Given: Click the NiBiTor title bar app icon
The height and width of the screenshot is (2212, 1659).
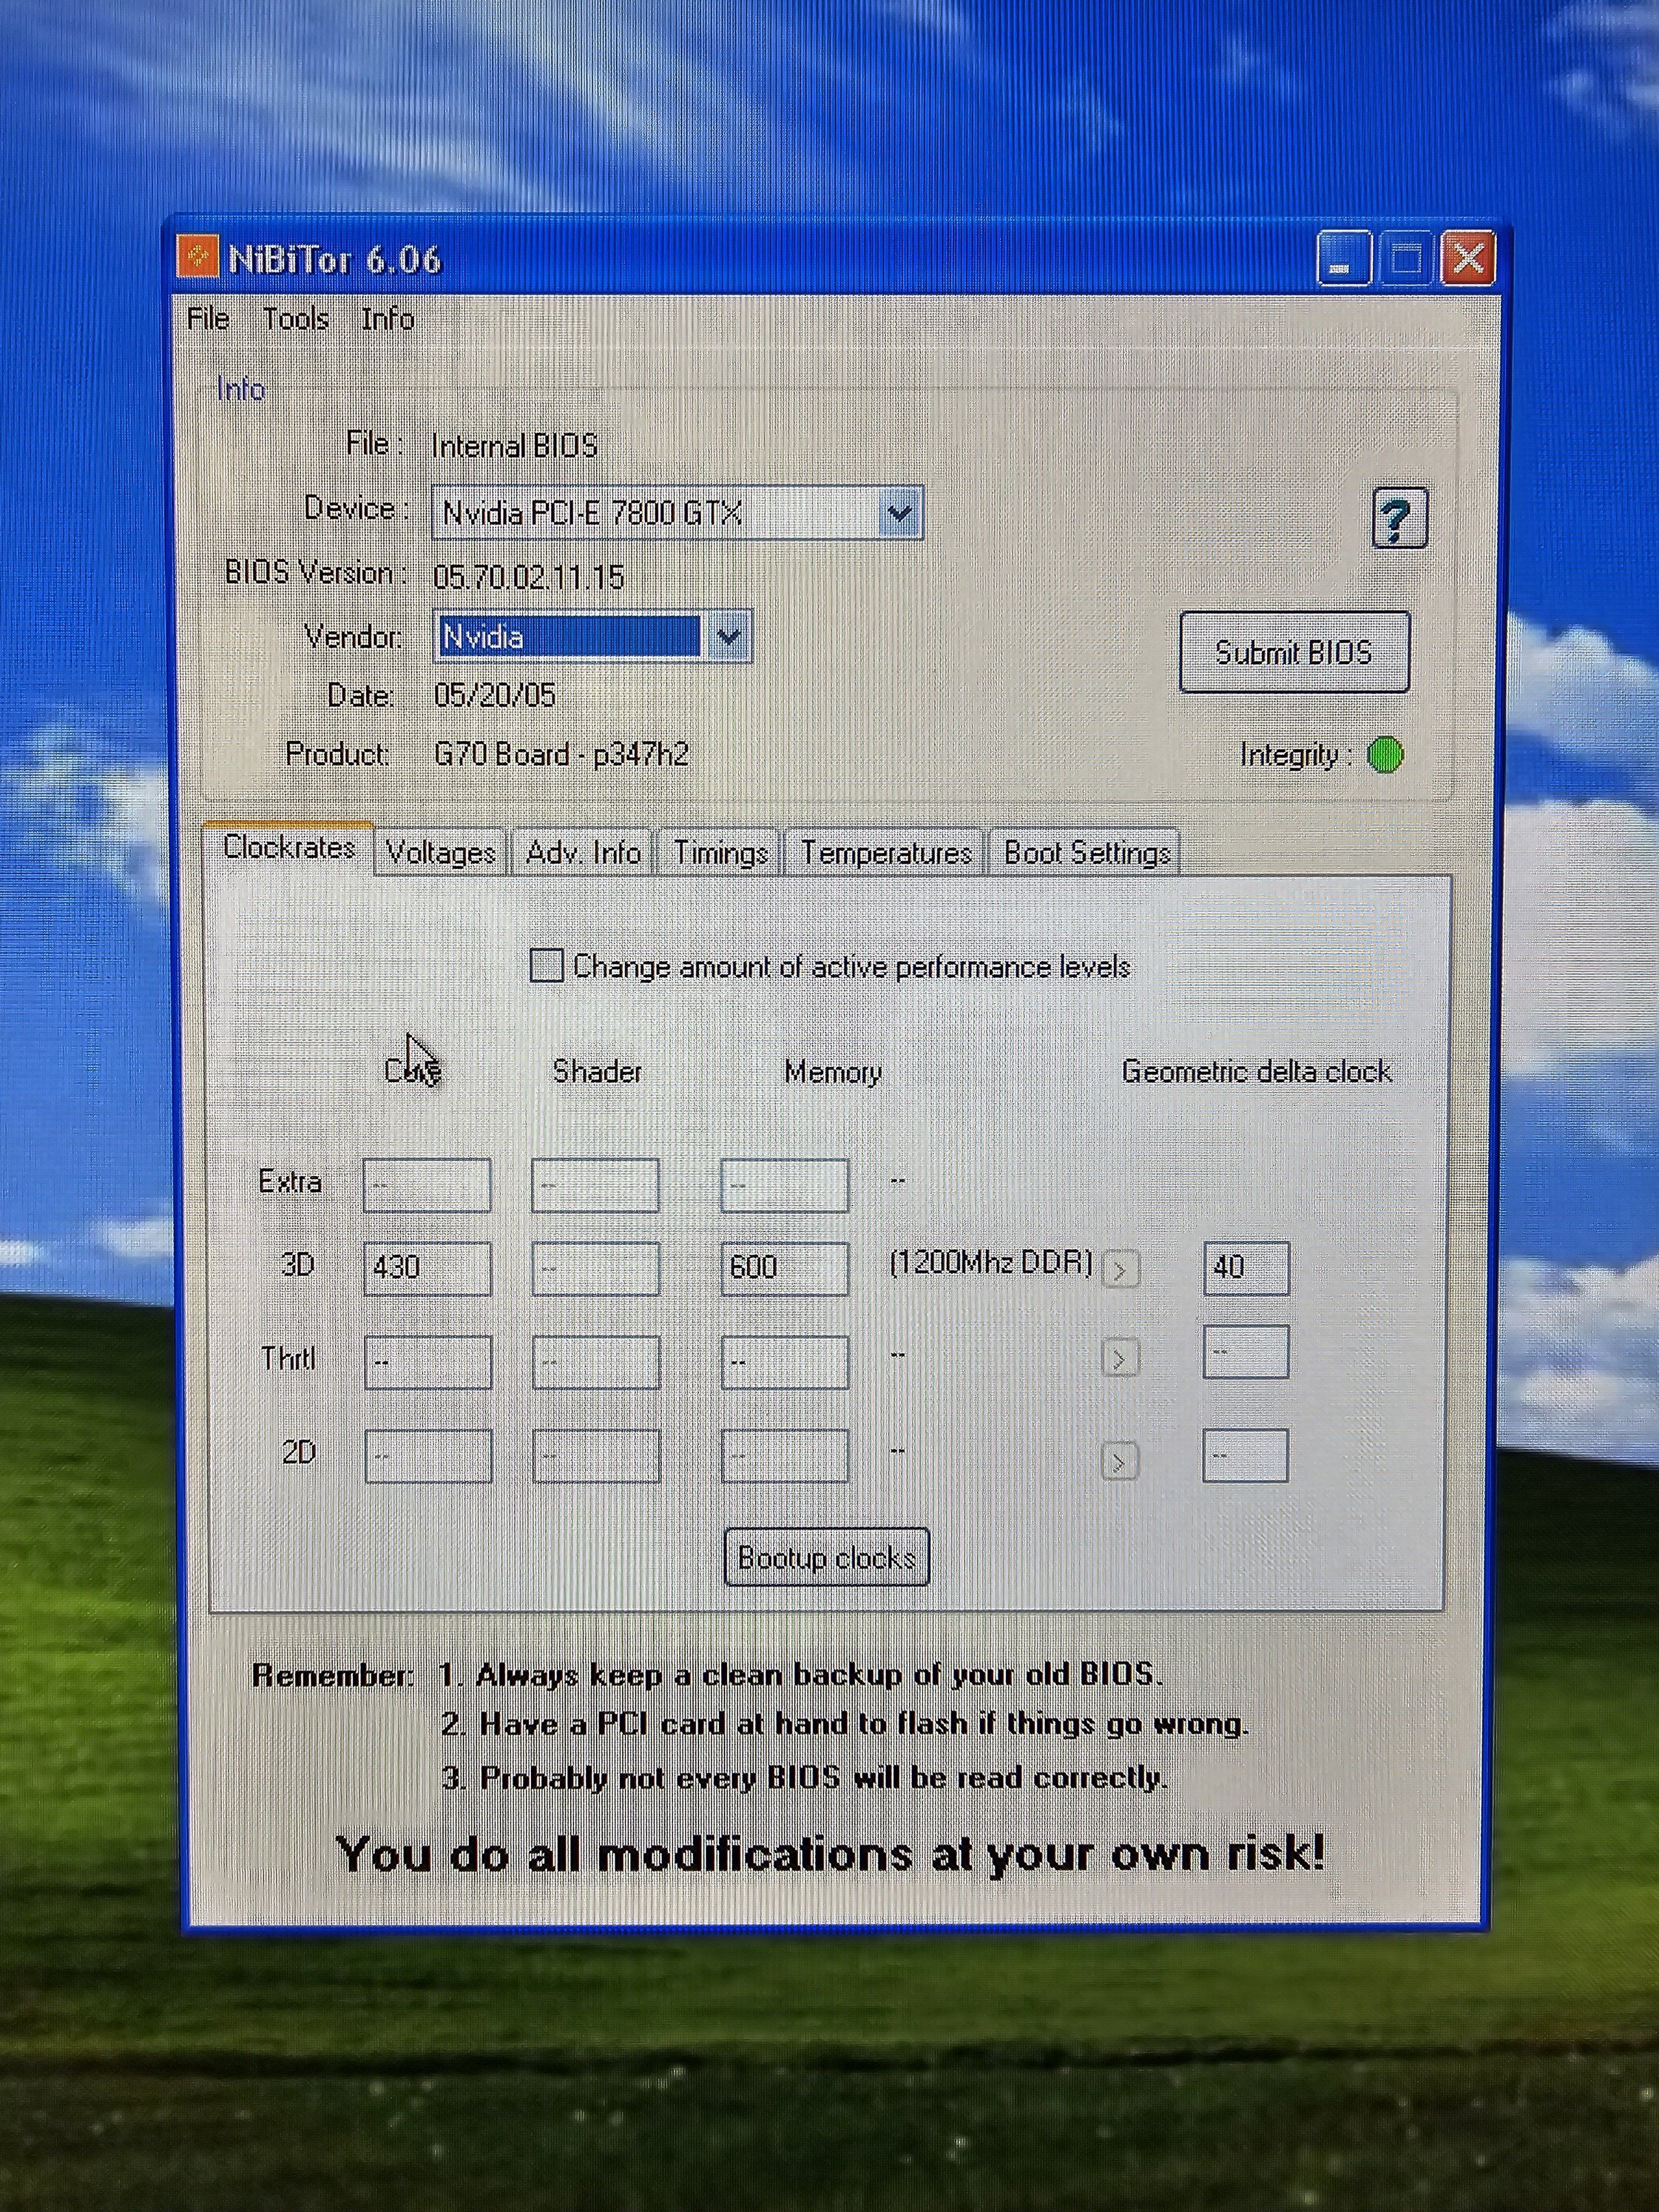Looking at the screenshot, I should pos(198,258).
